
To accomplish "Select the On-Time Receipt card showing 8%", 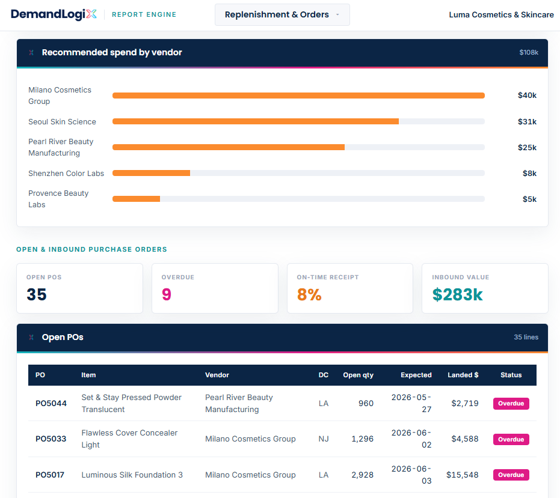I will (350, 288).
